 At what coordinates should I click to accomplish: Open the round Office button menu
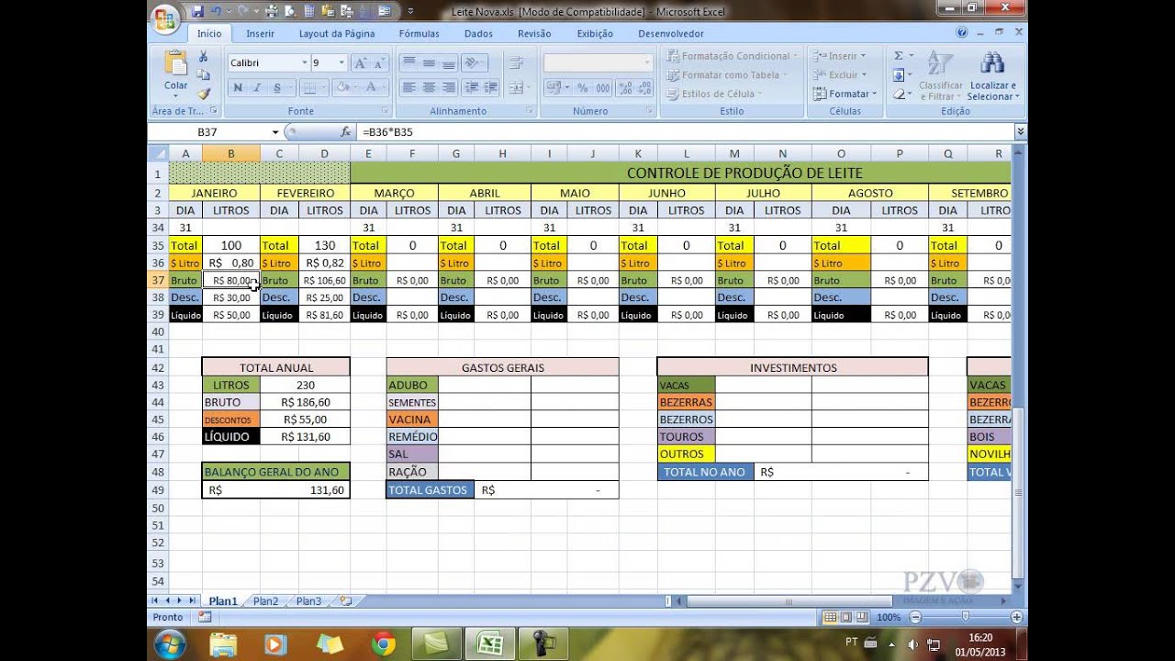tap(165, 20)
